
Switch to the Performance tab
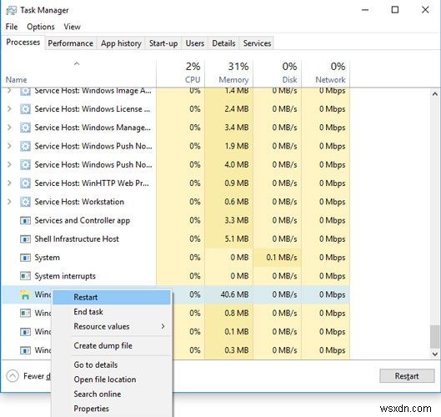point(70,43)
